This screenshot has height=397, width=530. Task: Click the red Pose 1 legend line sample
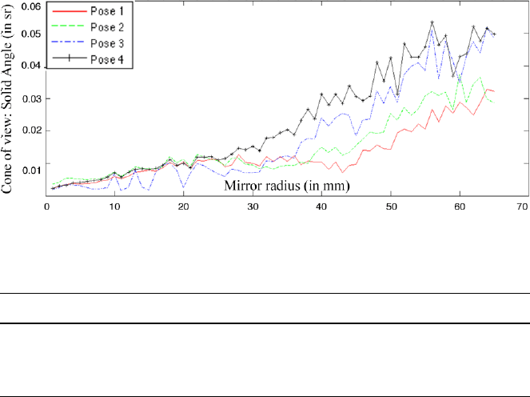tap(70, 11)
